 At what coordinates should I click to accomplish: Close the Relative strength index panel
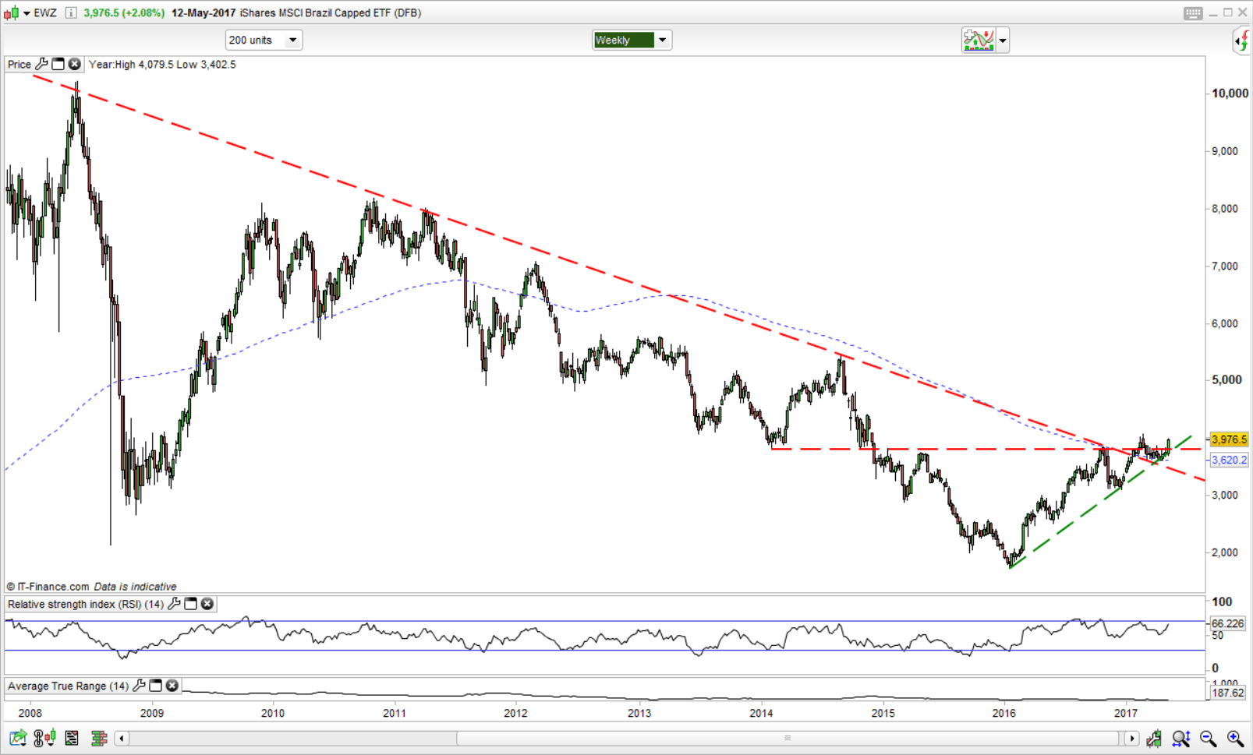(x=207, y=604)
